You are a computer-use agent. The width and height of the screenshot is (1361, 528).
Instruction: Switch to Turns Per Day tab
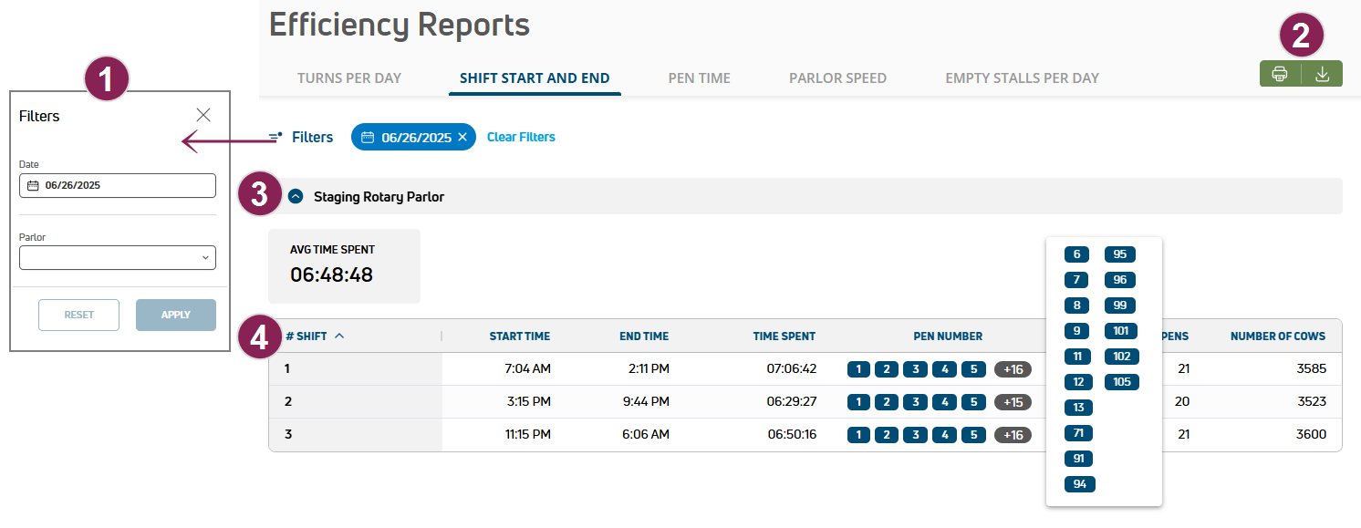(x=349, y=78)
